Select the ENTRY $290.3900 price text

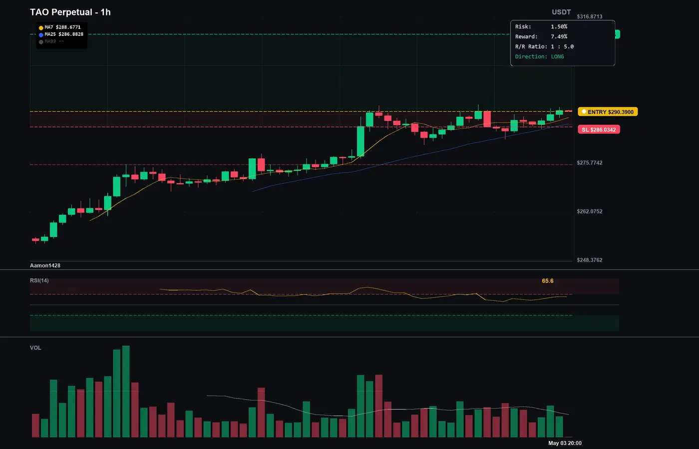pos(611,112)
